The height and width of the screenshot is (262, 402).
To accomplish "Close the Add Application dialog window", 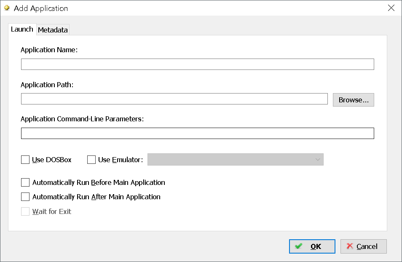I will (x=391, y=8).
